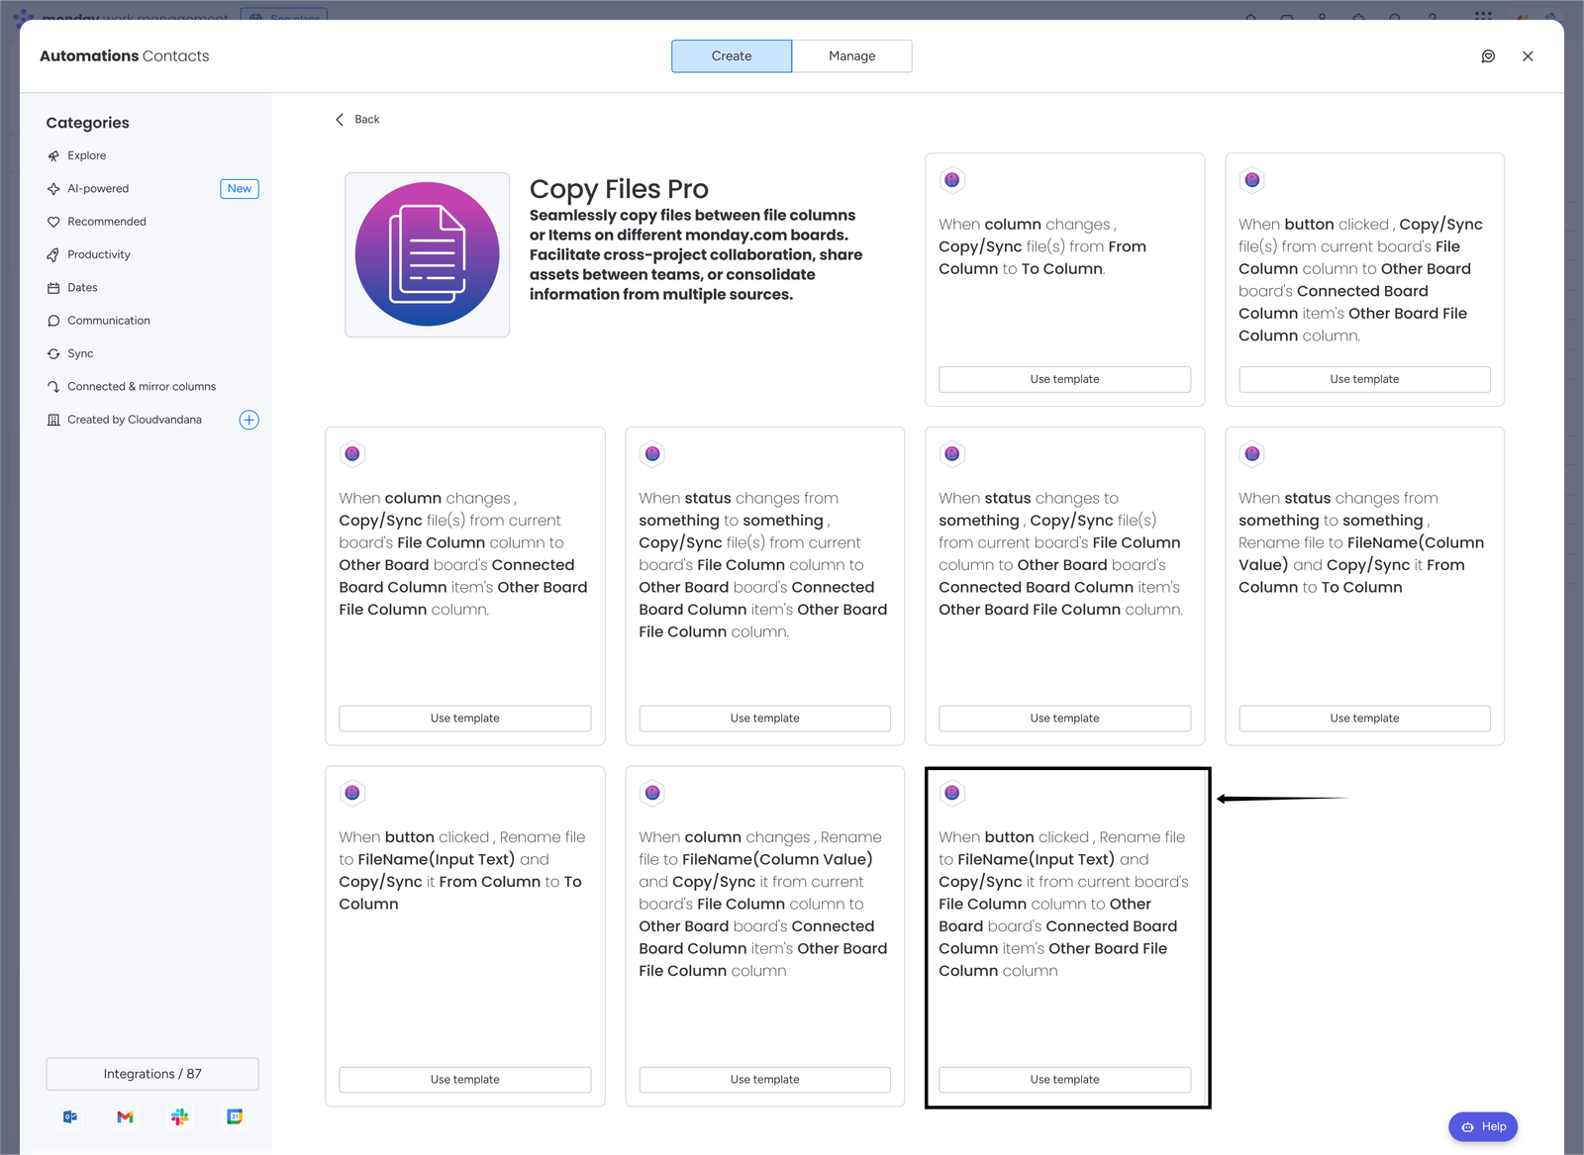The image size is (1584, 1155).
Task: Click the Explore category icon
Action: 53,155
